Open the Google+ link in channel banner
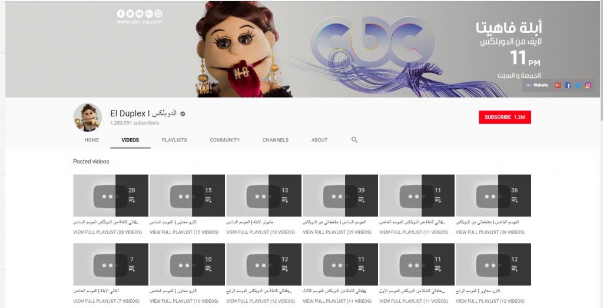 pos(558,86)
